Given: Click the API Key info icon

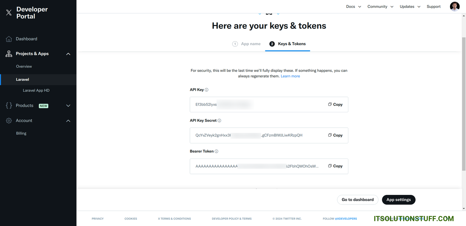Looking at the screenshot, I should point(206,90).
